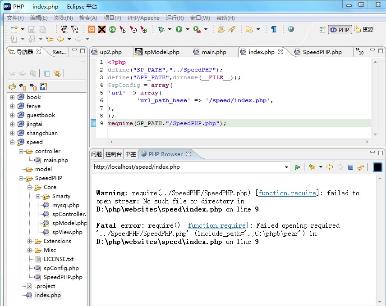Select the .project file
386x306 pixels.
(45, 286)
